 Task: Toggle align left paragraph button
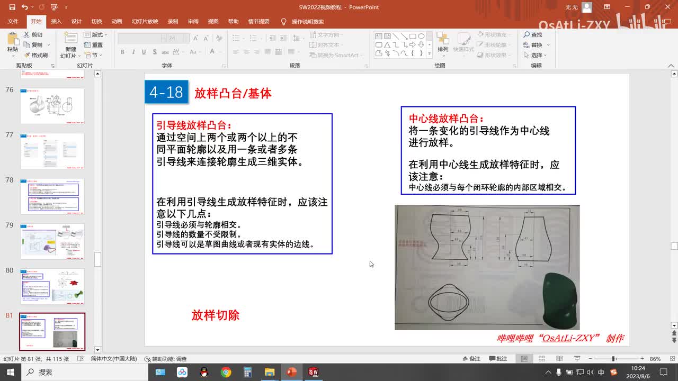click(x=236, y=52)
